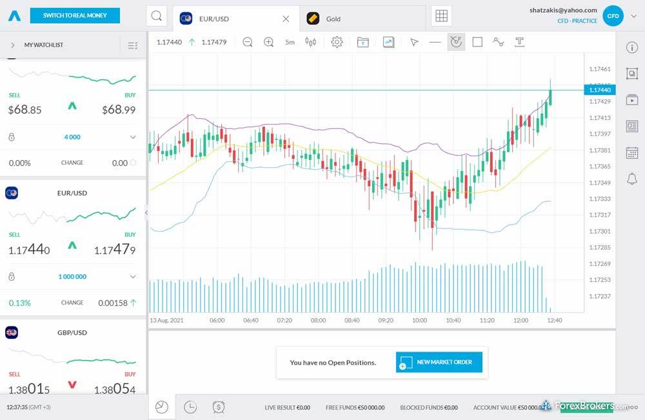Click Switch to Real Money button
The width and height of the screenshot is (645, 420).
pyautogui.click(x=75, y=15)
